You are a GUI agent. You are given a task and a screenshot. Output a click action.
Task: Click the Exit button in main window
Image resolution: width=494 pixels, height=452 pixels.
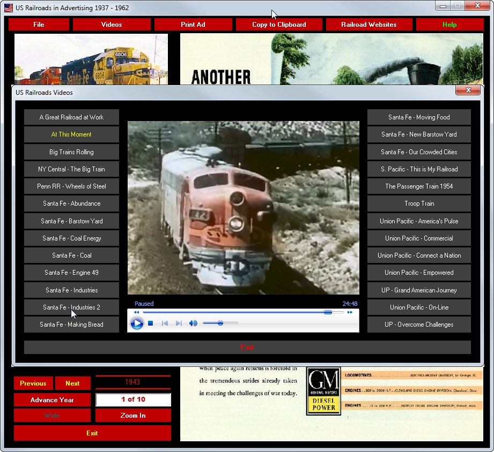pos(92,433)
